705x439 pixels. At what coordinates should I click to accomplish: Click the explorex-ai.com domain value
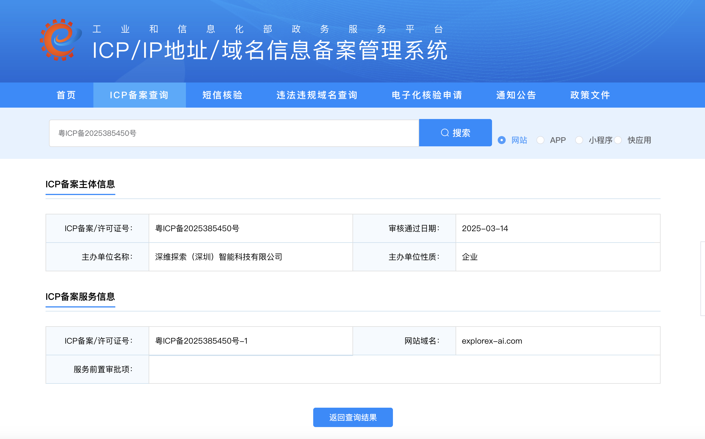[492, 341]
